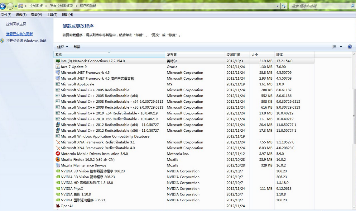This screenshot has width=356, height=211.
Task: Click the XNA Framework Redistributable 4.0 icon
Action: tap(58, 148)
